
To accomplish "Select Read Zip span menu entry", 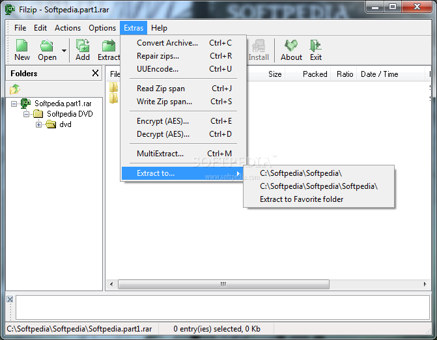I will pyautogui.click(x=184, y=89).
